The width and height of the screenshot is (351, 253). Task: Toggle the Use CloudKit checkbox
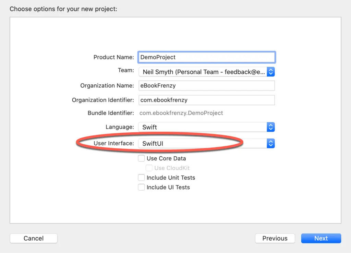pyautogui.click(x=149, y=168)
